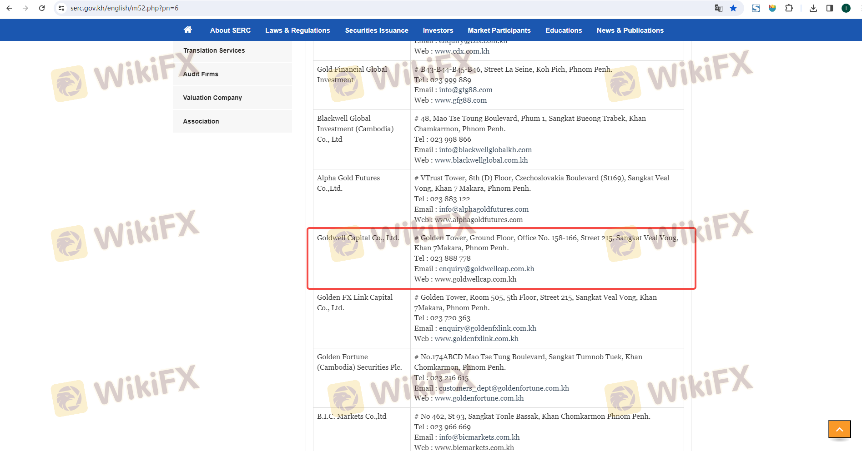Click the Goldwell Capital Golden Tower address line
Viewport: 862px width, 451px height.
coord(546,243)
